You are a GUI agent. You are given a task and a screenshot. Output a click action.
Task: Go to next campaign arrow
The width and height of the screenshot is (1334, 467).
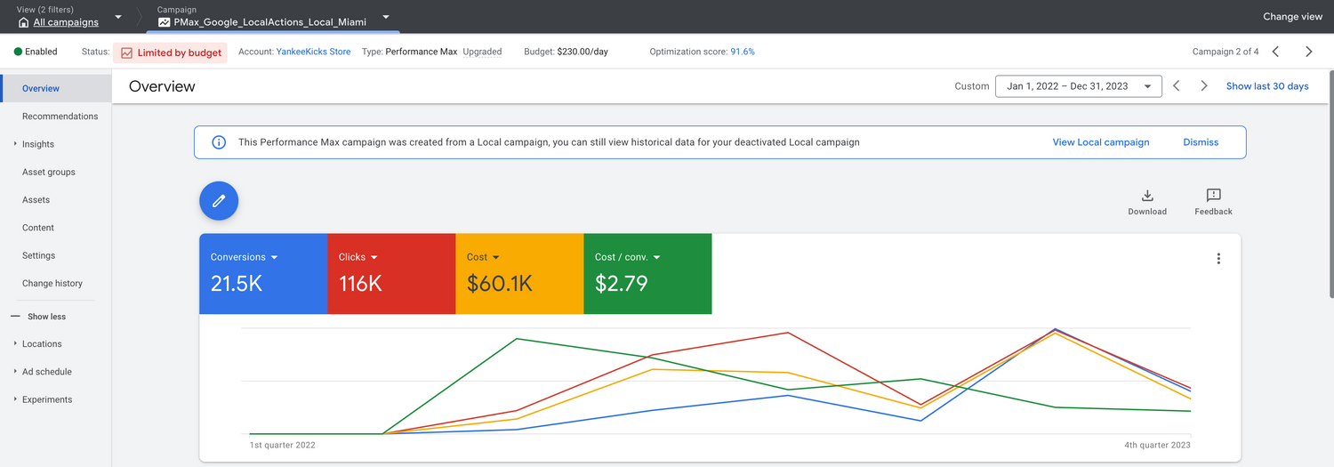tap(1308, 52)
